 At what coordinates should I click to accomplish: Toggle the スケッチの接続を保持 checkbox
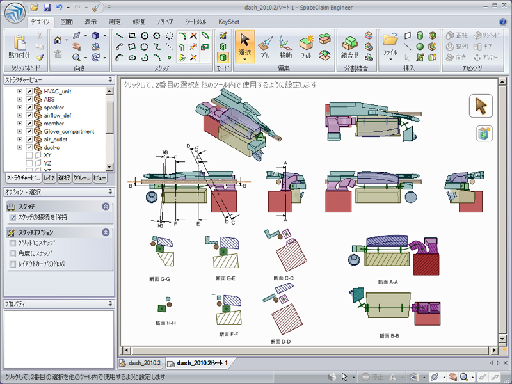(13, 217)
